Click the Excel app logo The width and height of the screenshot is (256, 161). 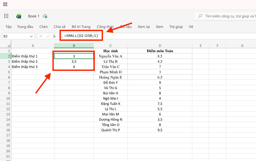click(19, 16)
